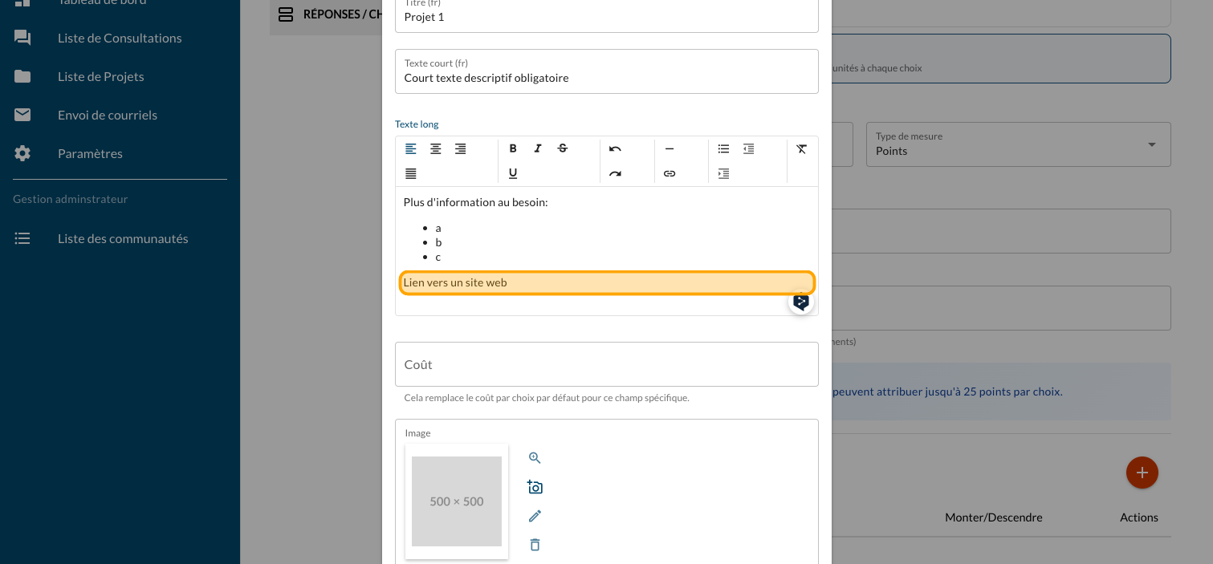This screenshot has width=1213, height=564.
Task: Undo the last edit in the editor
Action: (615, 148)
